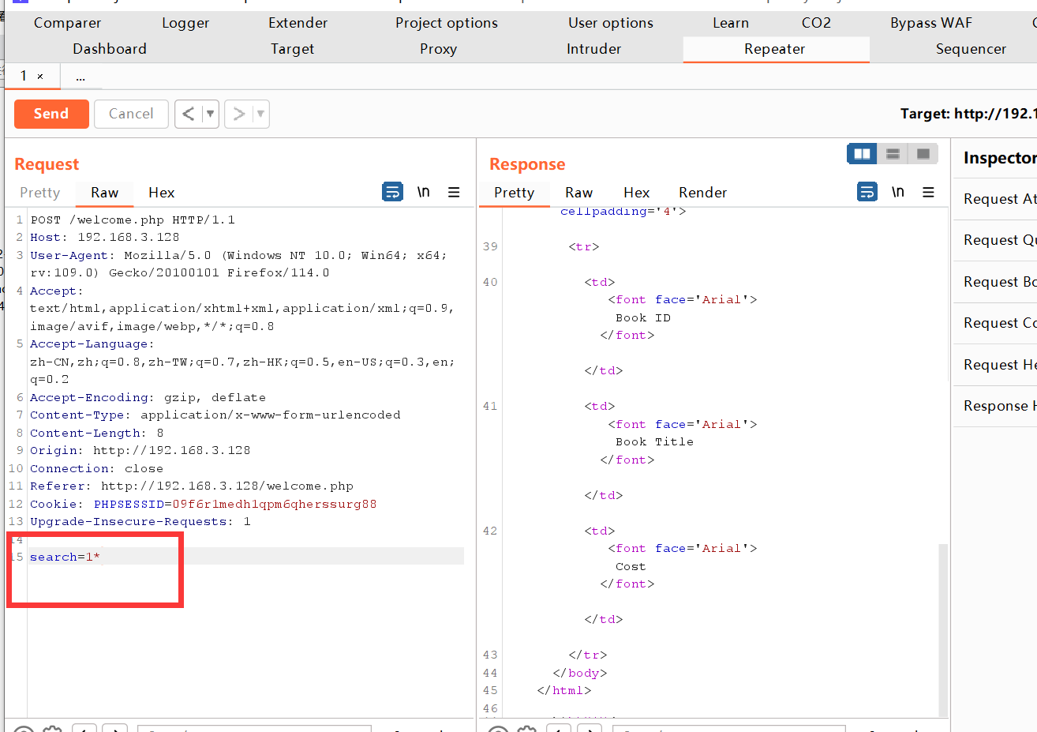Select Raw view in Request pane

click(x=104, y=193)
